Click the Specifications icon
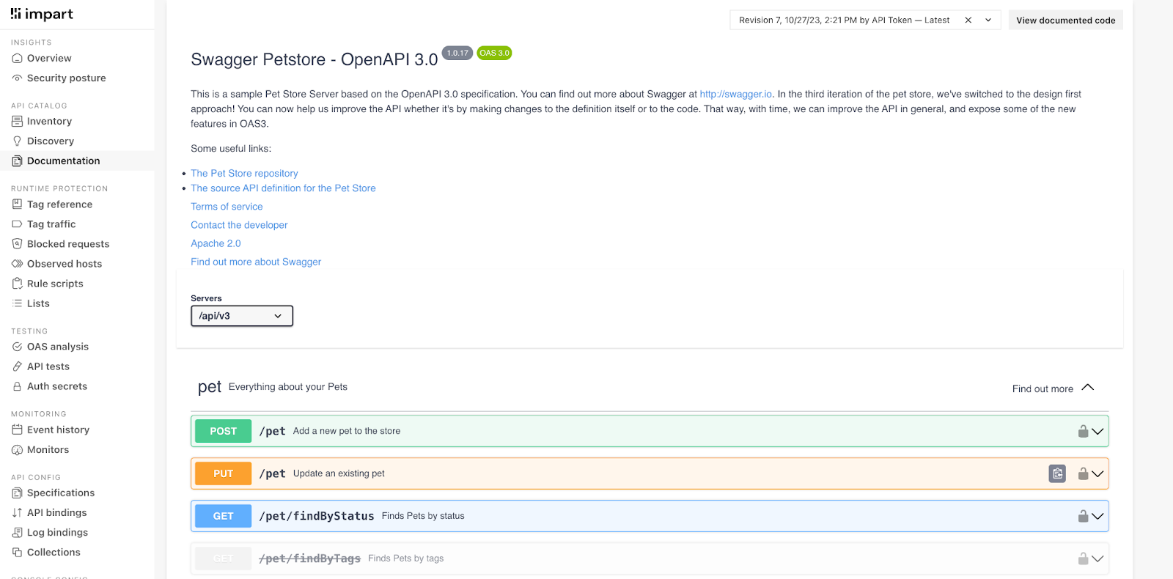The image size is (1173, 579). (17, 493)
